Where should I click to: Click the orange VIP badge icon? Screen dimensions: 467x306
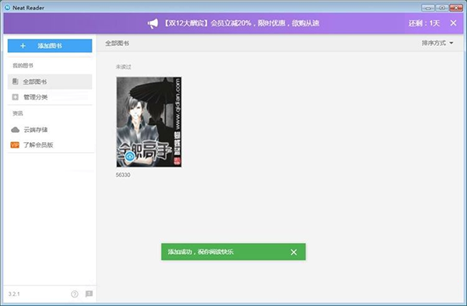[15, 145]
